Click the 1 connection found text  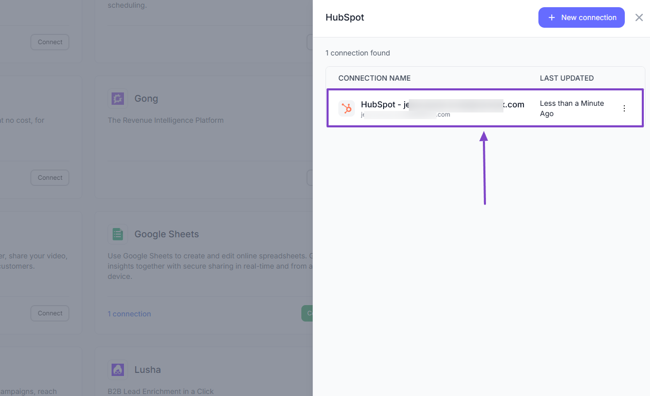click(x=358, y=53)
